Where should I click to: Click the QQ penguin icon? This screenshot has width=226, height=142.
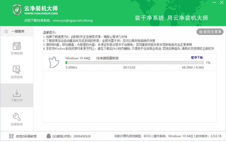(x=49, y=136)
